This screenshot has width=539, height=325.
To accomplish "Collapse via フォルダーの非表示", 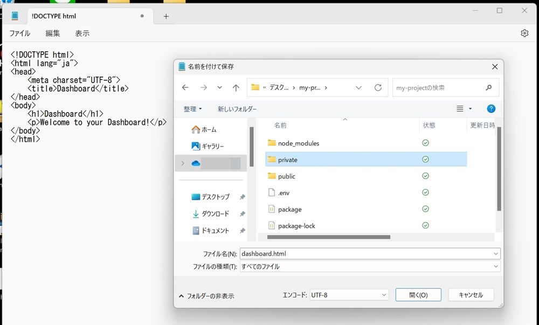I will (206, 296).
